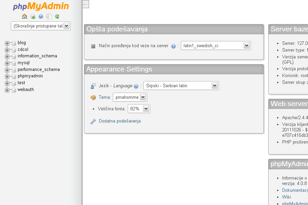The height and width of the screenshot is (205, 308).
Task: Click the help icon beside collation label
Action: click(x=173, y=46)
